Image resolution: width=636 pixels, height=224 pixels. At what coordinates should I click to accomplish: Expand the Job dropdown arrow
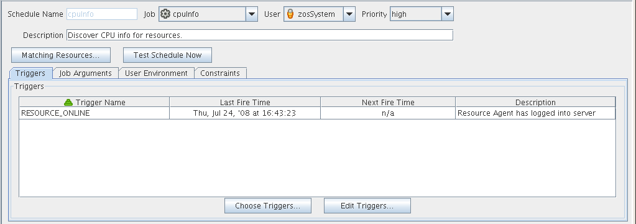click(252, 14)
